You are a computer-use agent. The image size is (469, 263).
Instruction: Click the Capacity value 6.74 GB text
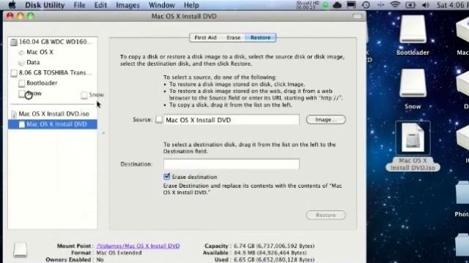pos(274,246)
